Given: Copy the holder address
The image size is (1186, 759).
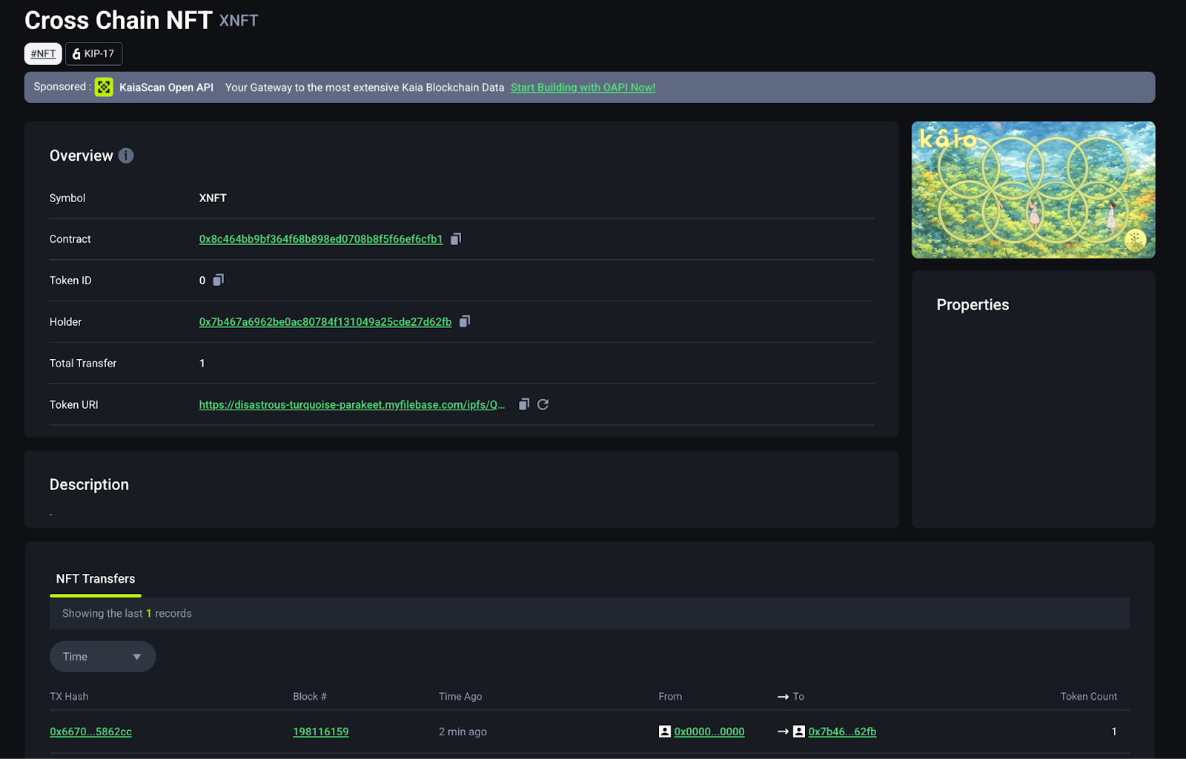Looking at the screenshot, I should 465,321.
